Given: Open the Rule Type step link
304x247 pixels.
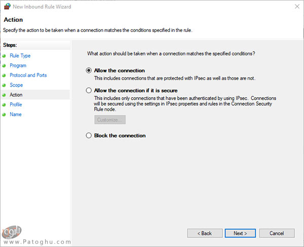Looking at the screenshot, I should [x=20, y=56].
